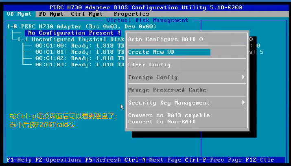Click the F1-Help shortcut label
The width and height of the screenshot is (291, 166).
[19, 160]
